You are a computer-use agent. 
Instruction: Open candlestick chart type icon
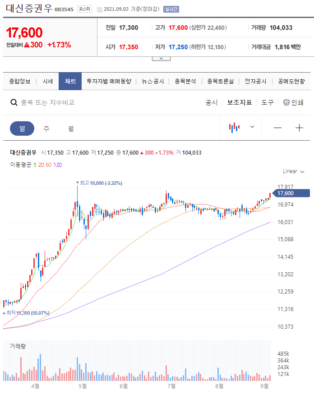(x=234, y=128)
